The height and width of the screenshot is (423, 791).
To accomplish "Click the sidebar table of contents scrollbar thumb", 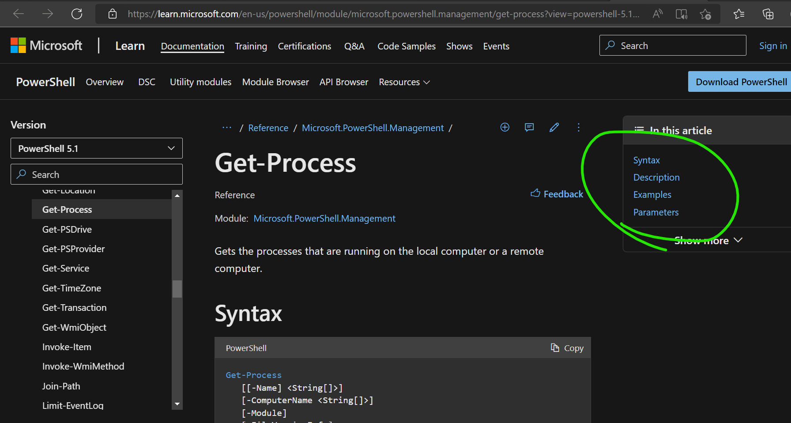I will point(177,289).
